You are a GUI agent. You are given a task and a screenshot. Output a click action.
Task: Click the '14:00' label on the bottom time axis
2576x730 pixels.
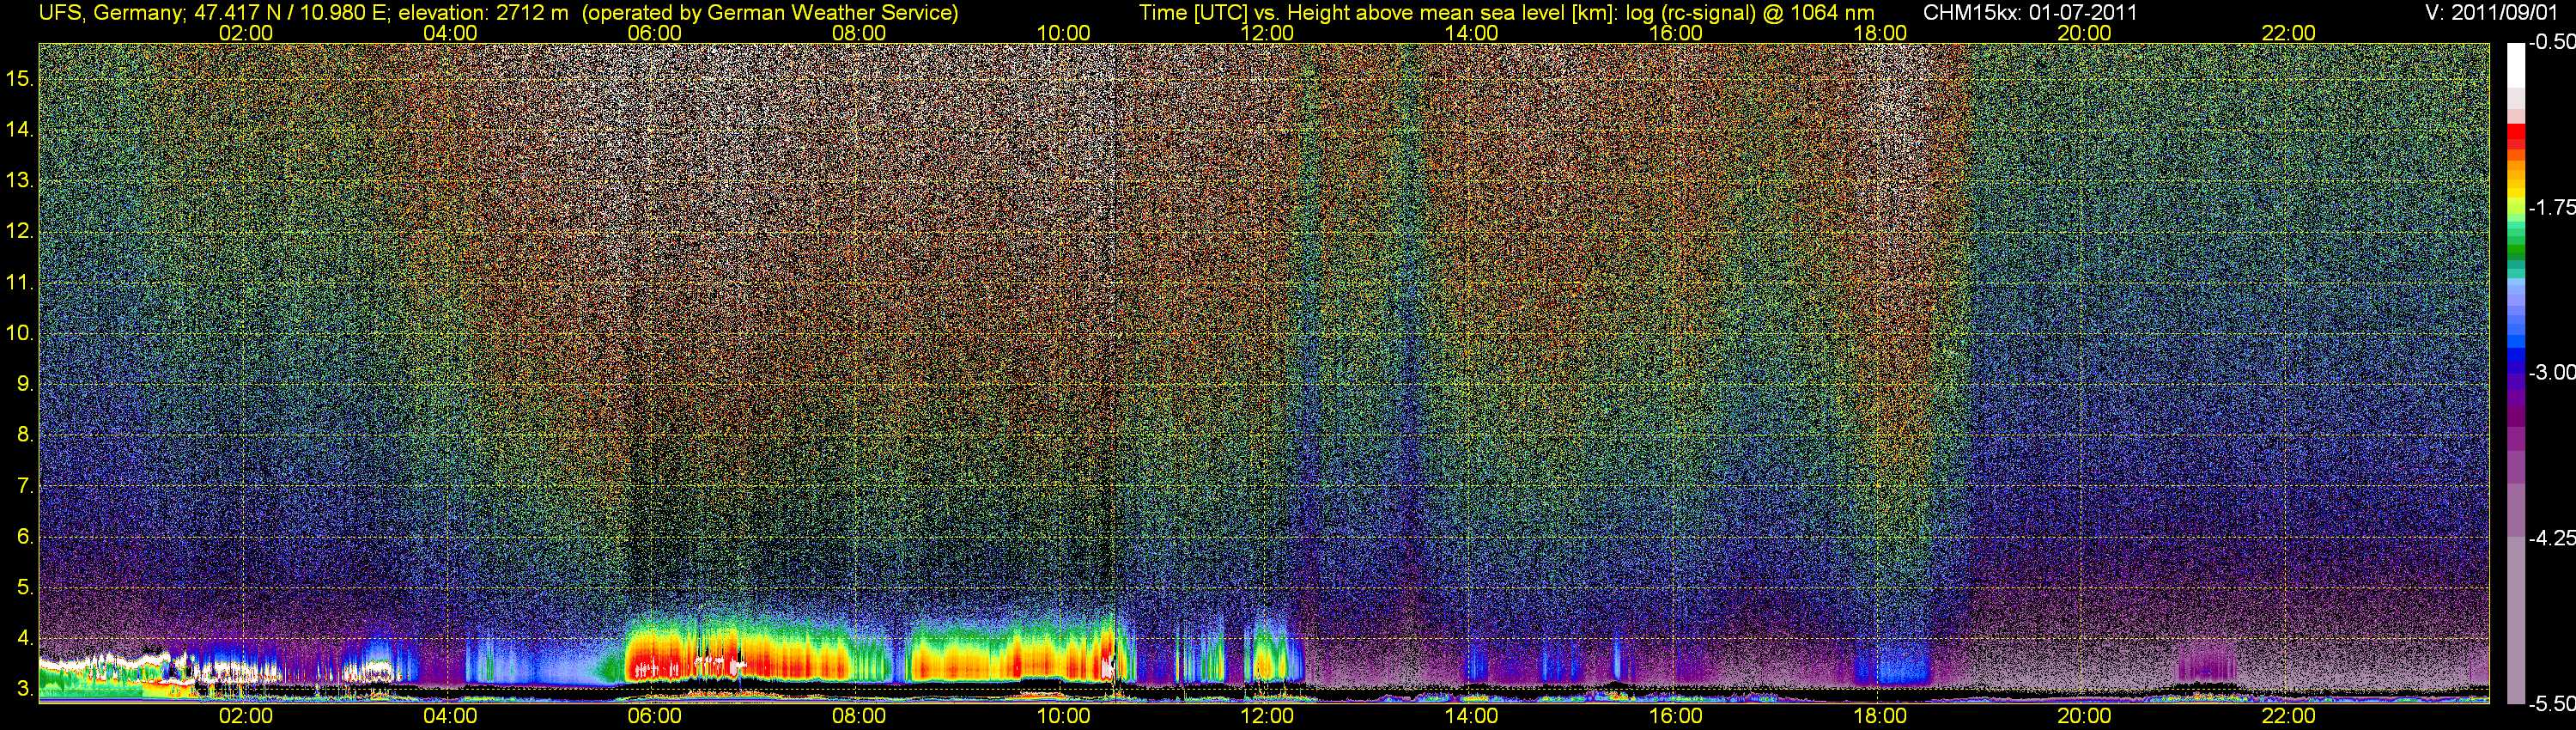(x=1472, y=716)
